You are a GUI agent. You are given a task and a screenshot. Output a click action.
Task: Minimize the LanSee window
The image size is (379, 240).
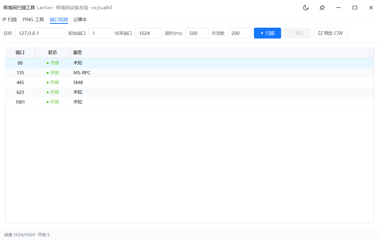tap(338, 8)
